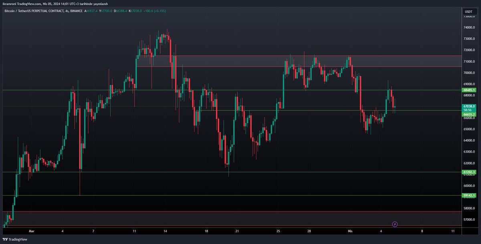Screen dimensions: 481x244
Task: Click the 60000.0 price axis label
Action: pos(469,186)
